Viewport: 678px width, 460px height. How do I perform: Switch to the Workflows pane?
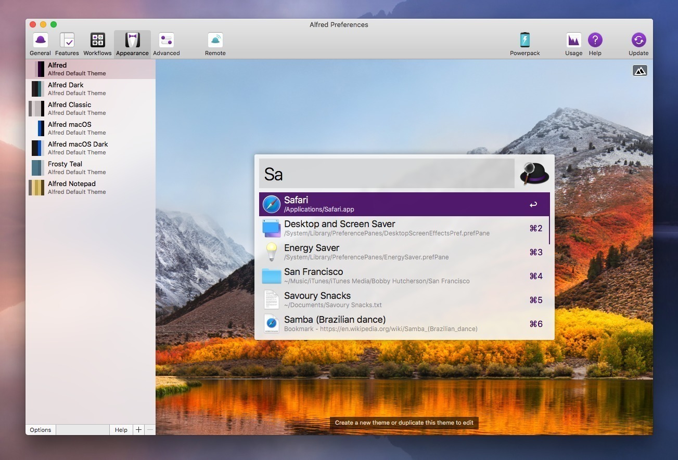97,44
